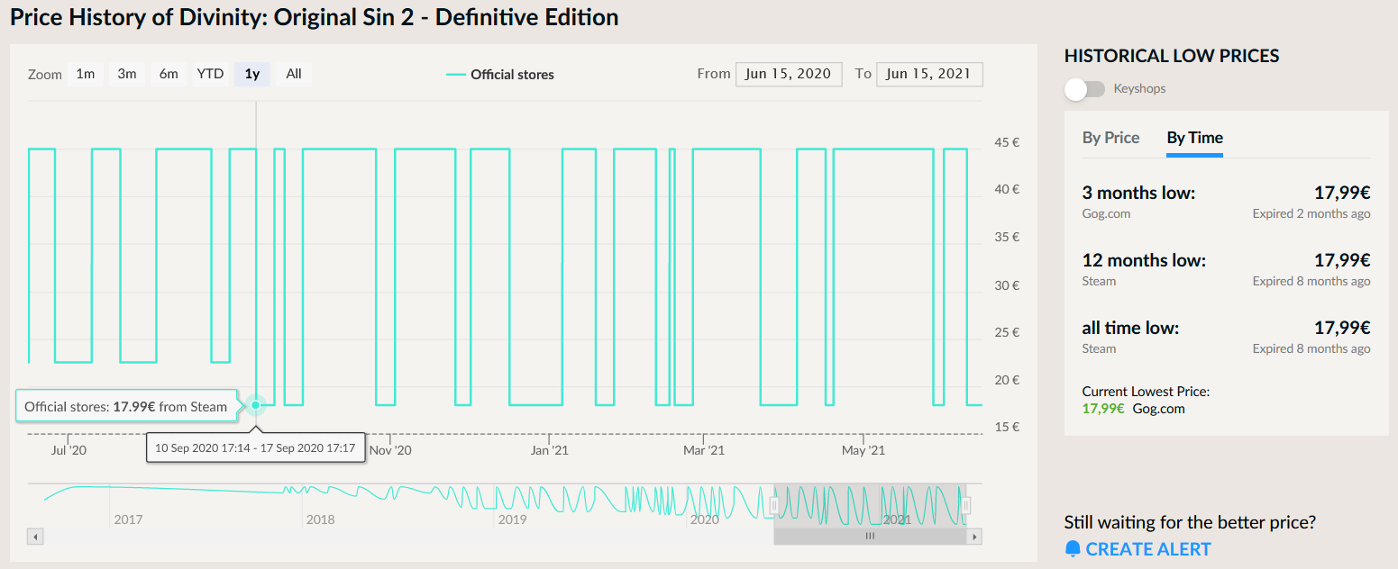
Task: Set chart zoom to 3m
Action: pyautogui.click(x=127, y=74)
